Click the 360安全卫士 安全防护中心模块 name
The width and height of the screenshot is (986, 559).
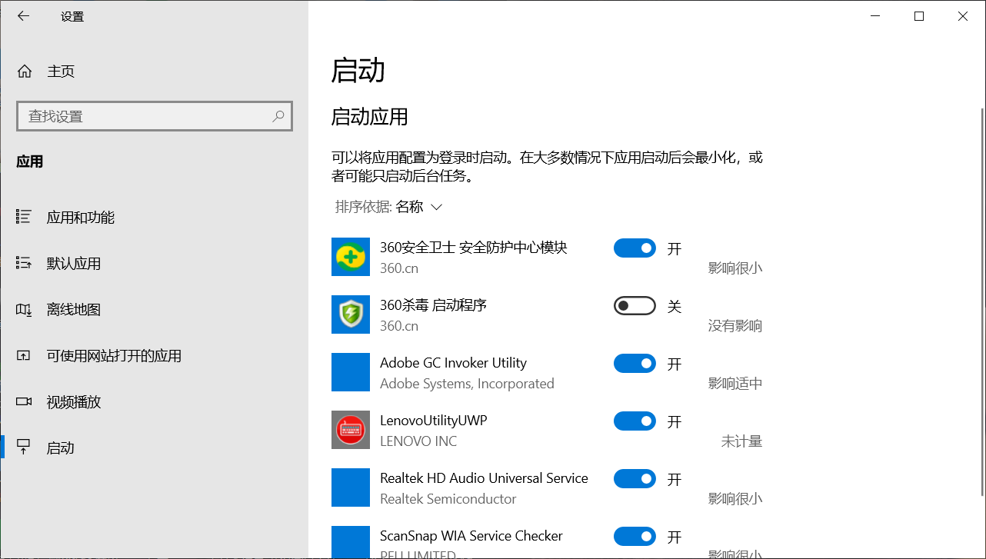(474, 248)
